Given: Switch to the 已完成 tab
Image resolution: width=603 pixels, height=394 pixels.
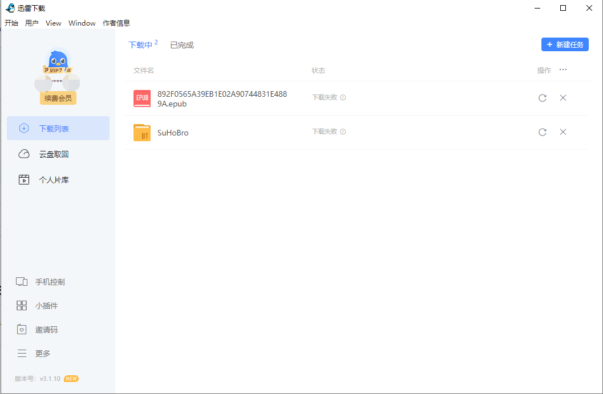Looking at the screenshot, I should tap(182, 46).
